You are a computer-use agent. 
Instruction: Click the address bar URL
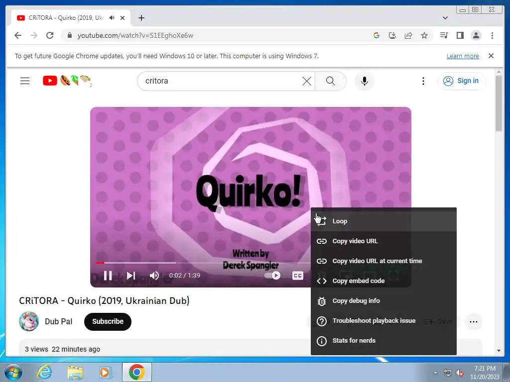135,35
